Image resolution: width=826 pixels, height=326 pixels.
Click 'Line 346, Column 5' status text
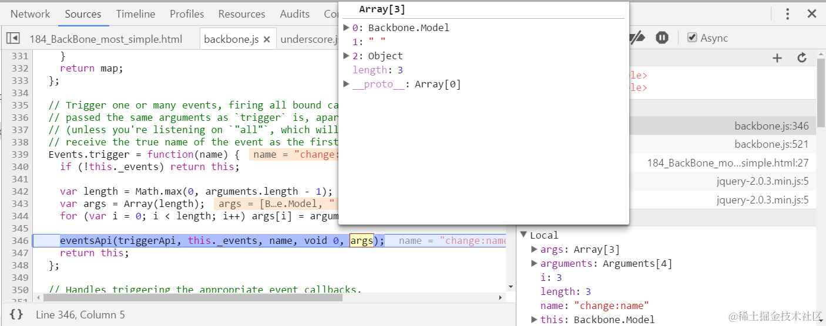pos(80,315)
